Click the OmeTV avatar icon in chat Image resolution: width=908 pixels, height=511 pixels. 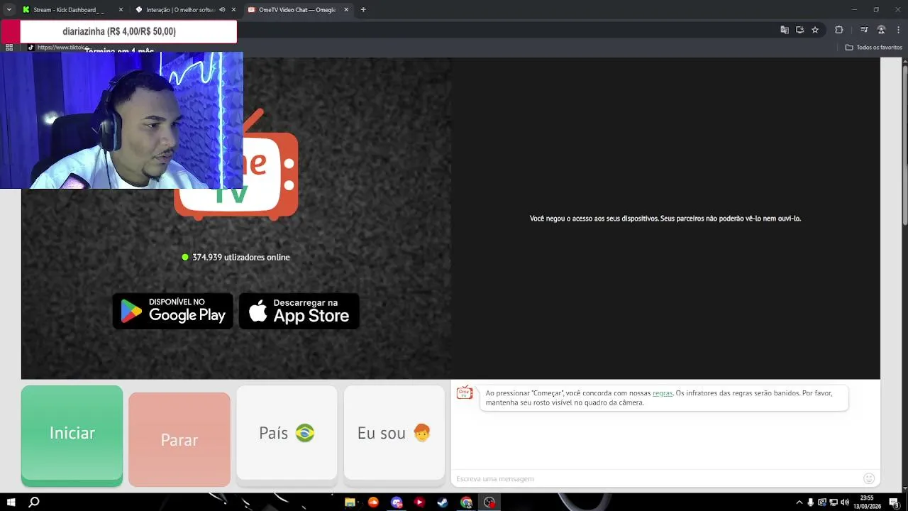[465, 392]
